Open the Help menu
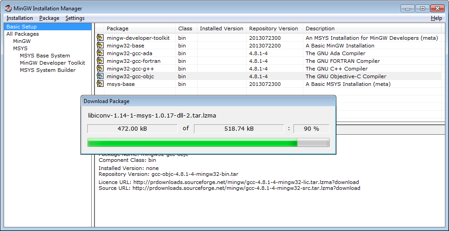The image size is (449, 231). click(x=436, y=18)
